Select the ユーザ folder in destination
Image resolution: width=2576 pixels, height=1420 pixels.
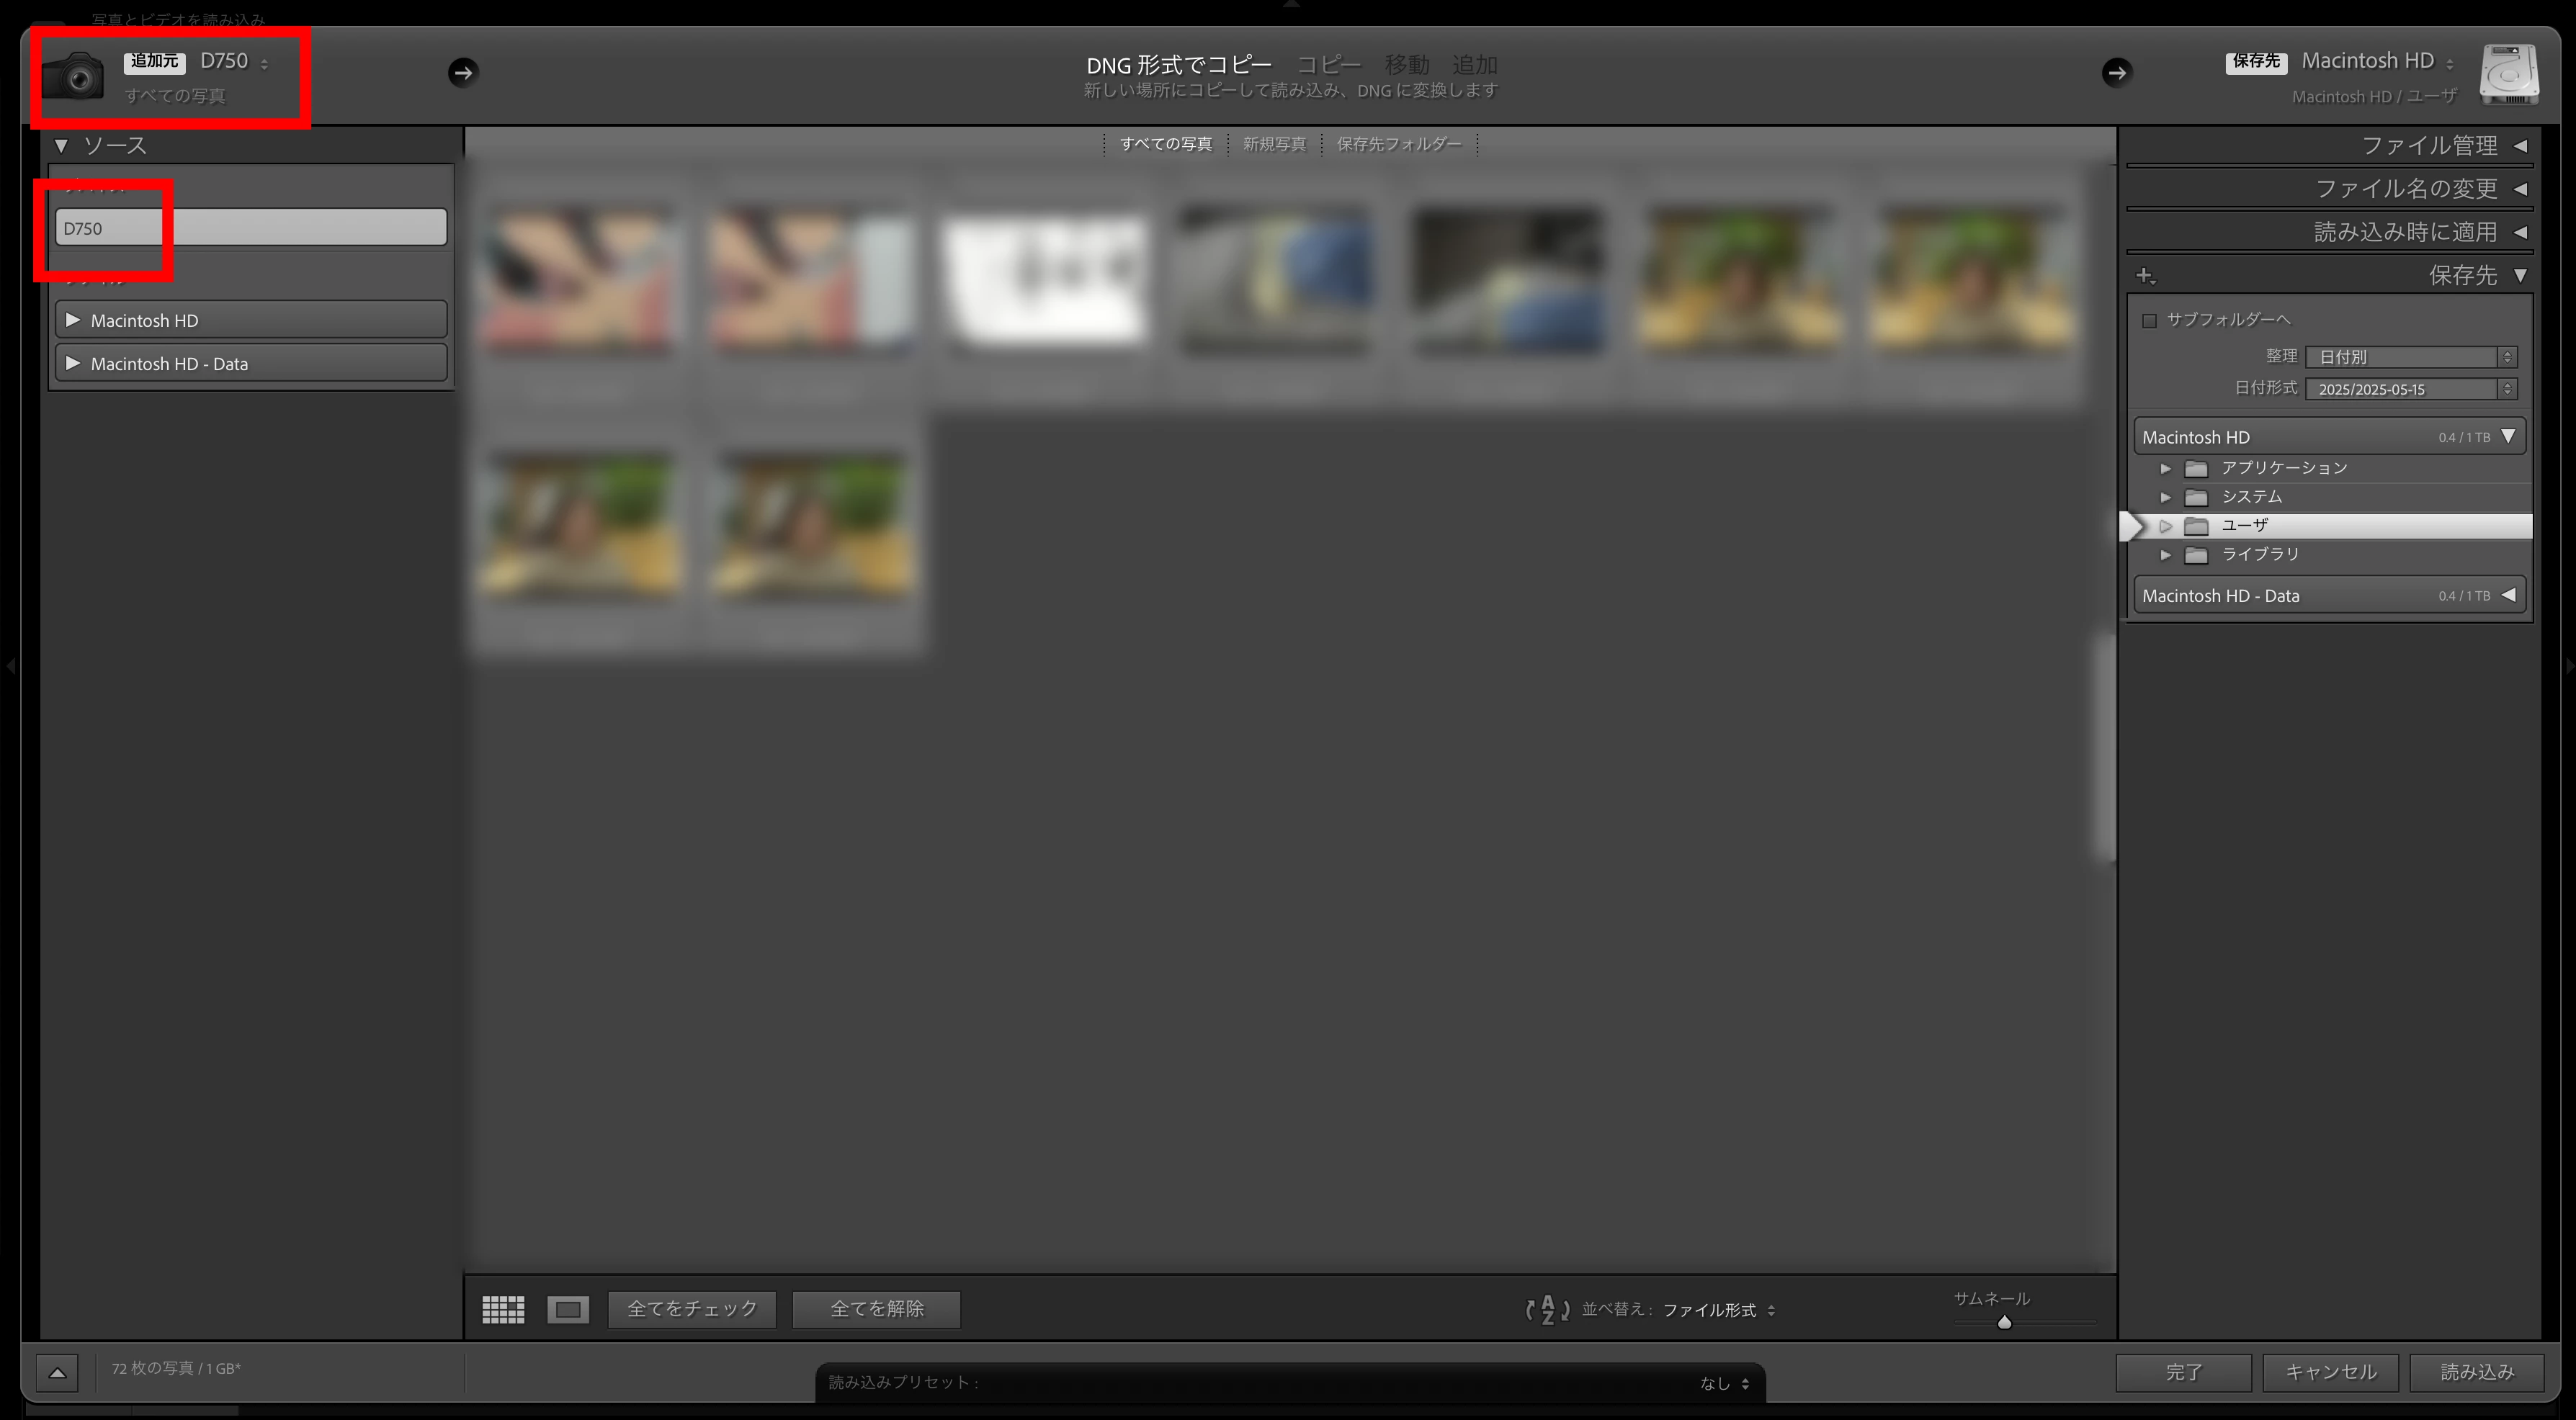[x=2244, y=526]
